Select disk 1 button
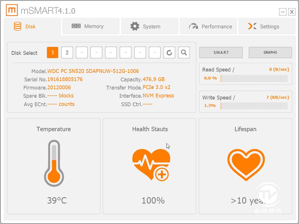Viewport: 299px width, 224px height. coord(53,52)
